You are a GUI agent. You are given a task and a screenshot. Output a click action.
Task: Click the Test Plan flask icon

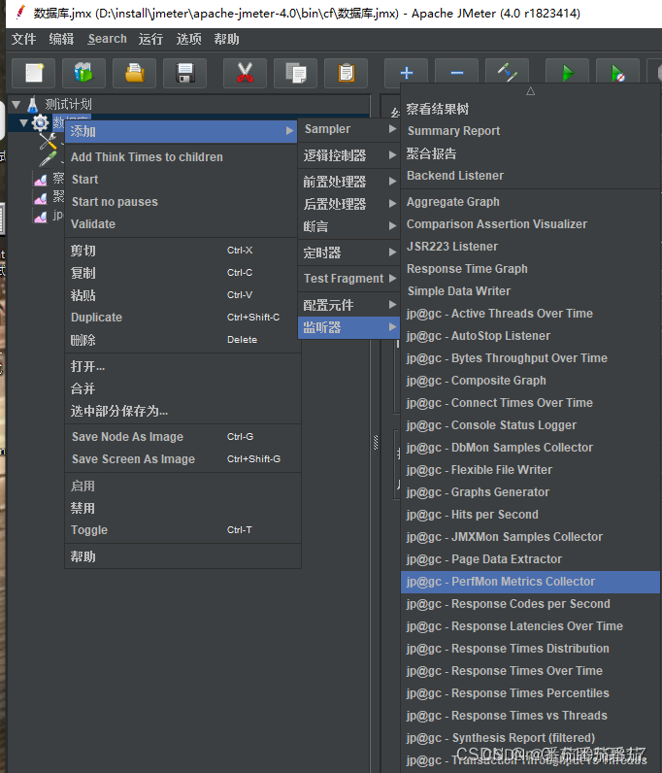pyautogui.click(x=33, y=104)
